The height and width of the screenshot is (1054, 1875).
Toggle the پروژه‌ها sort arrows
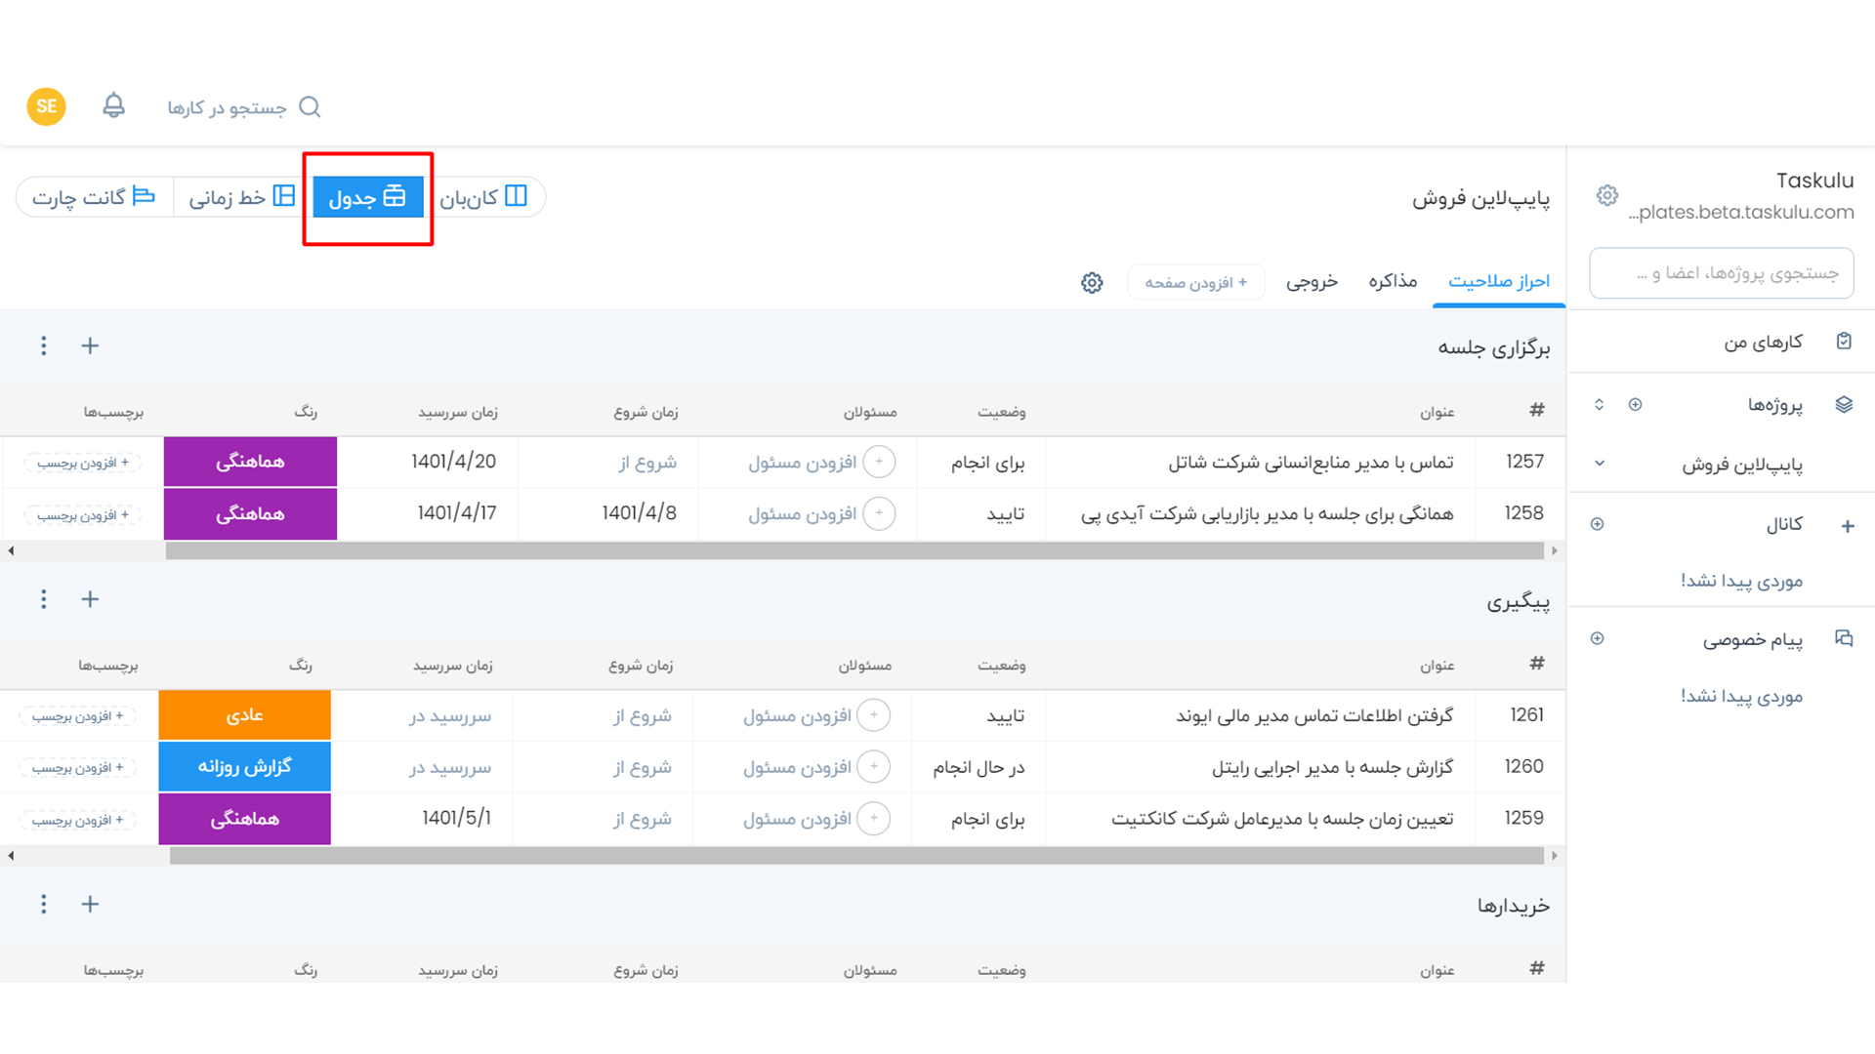coord(1599,404)
